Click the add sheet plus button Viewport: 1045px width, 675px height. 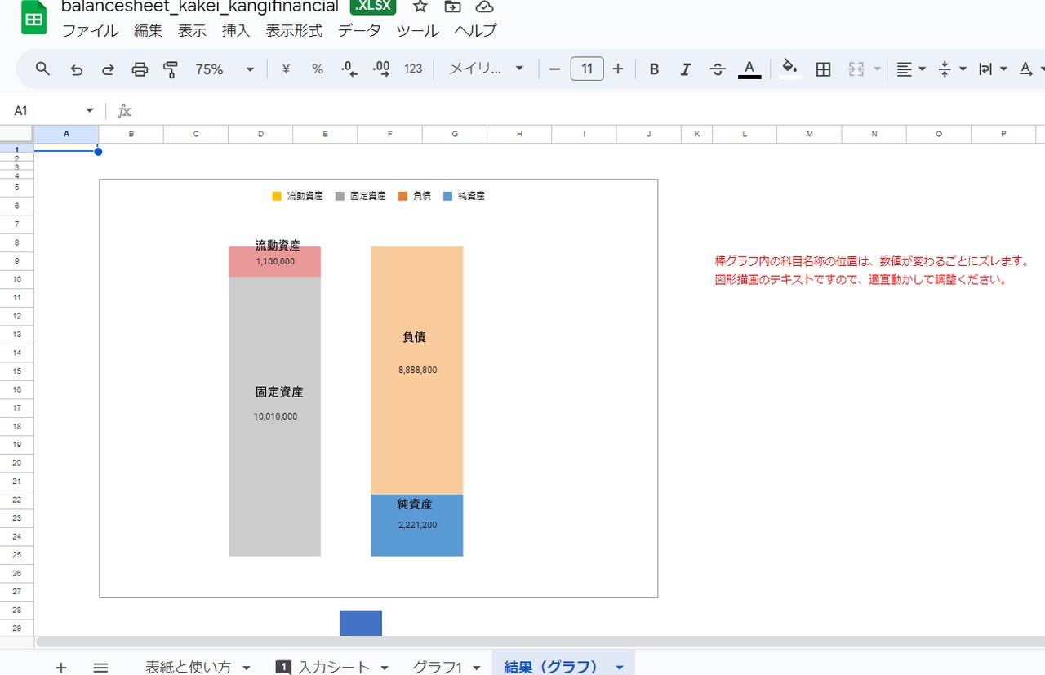pyautogui.click(x=61, y=667)
